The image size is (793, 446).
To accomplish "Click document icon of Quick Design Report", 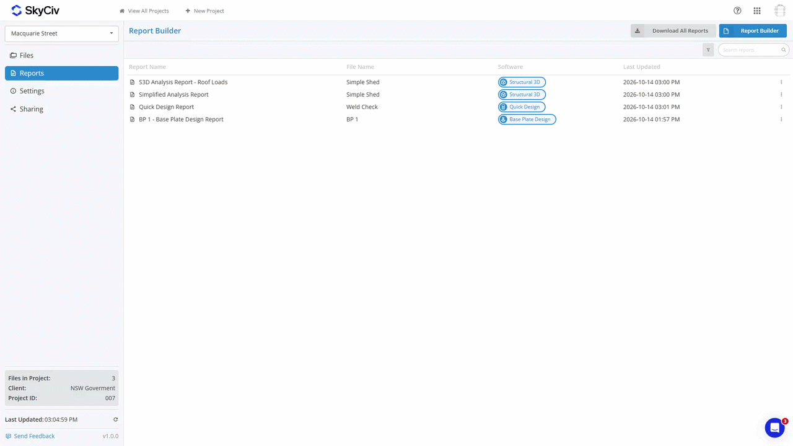I will (x=132, y=107).
